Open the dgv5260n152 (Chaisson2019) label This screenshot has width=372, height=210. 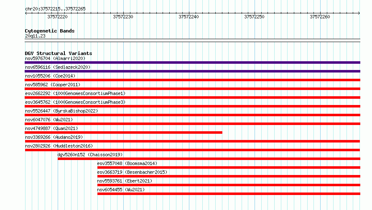point(90,155)
